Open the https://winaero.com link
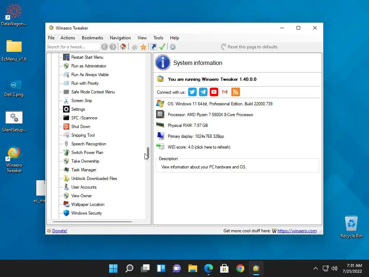The width and height of the screenshot is (369, 277). pos(297,231)
